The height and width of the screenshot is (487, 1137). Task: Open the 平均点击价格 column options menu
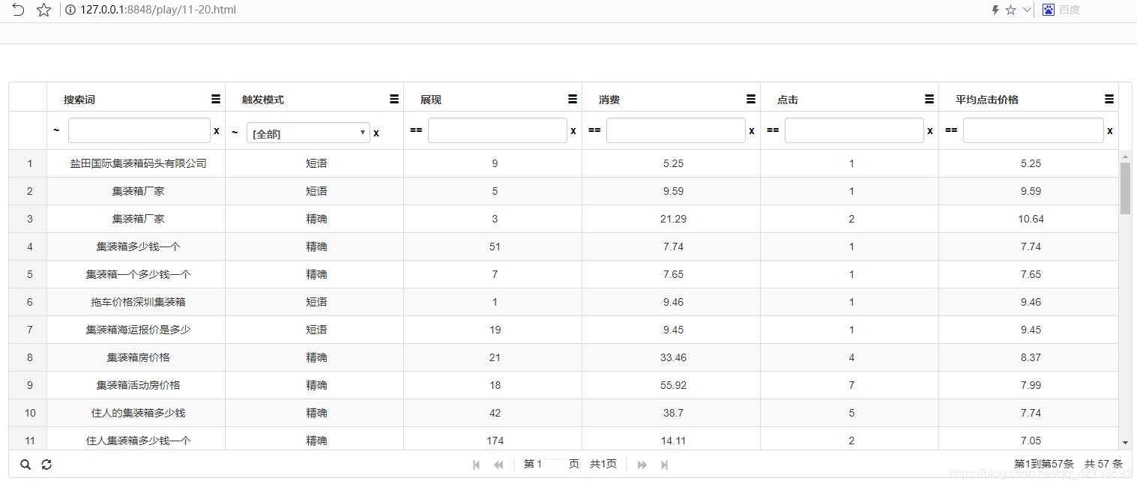1109,98
